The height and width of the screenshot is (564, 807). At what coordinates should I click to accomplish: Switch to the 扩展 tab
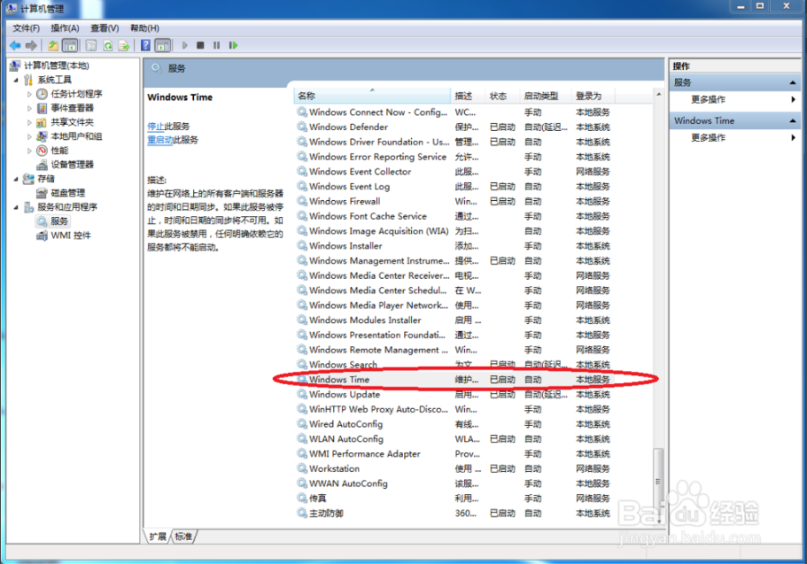point(158,537)
